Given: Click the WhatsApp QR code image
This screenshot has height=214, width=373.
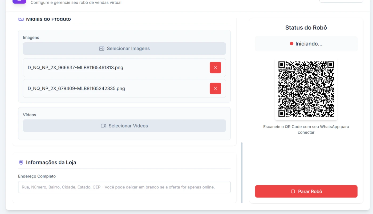Looking at the screenshot, I should (x=306, y=89).
